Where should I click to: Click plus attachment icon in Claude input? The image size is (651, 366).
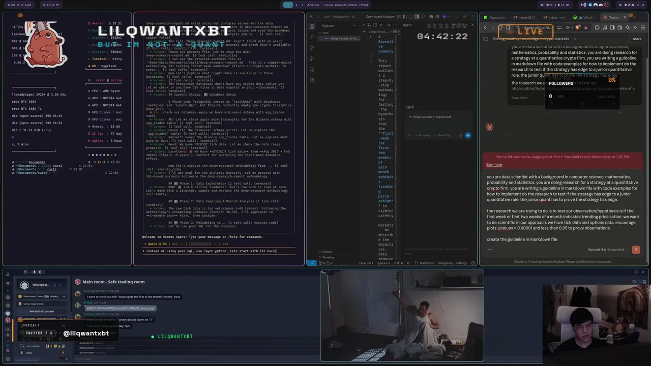click(x=490, y=250)
